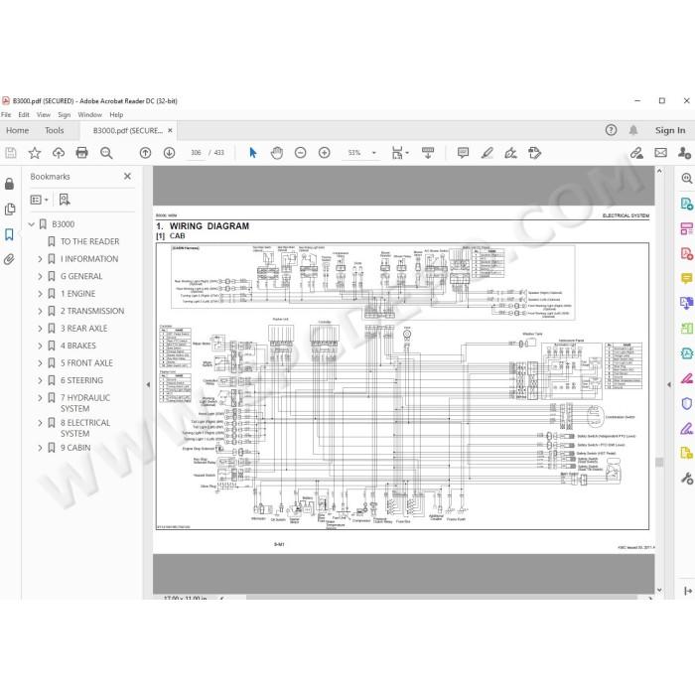Click the Zoom in plus icon
The image size is (695, 695).
tap(325, 153)
